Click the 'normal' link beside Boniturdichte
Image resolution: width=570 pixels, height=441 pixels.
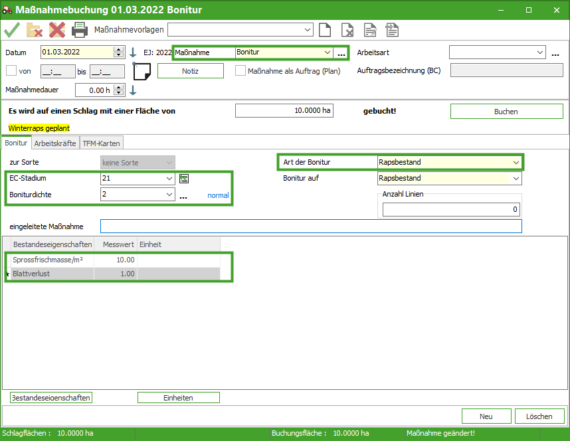pyautogui.click(x=218, y=196)
